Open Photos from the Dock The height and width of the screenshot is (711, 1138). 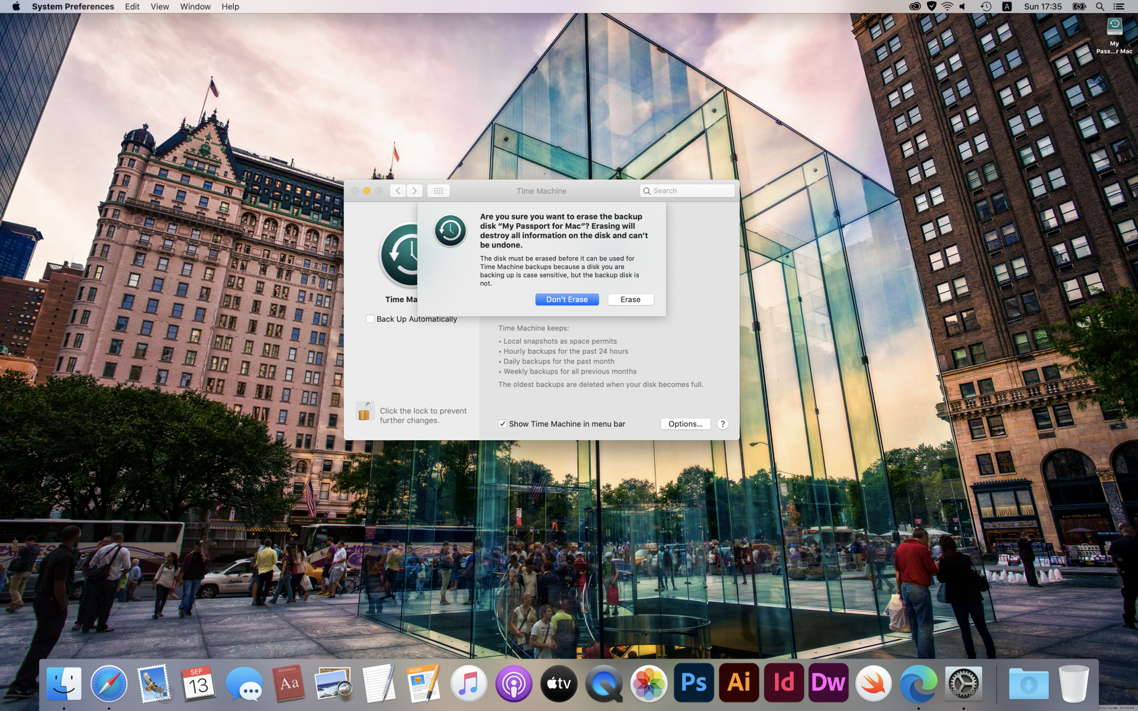point(649,683)
